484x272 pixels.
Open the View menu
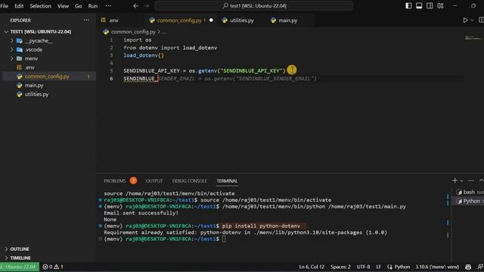(63, 6)
